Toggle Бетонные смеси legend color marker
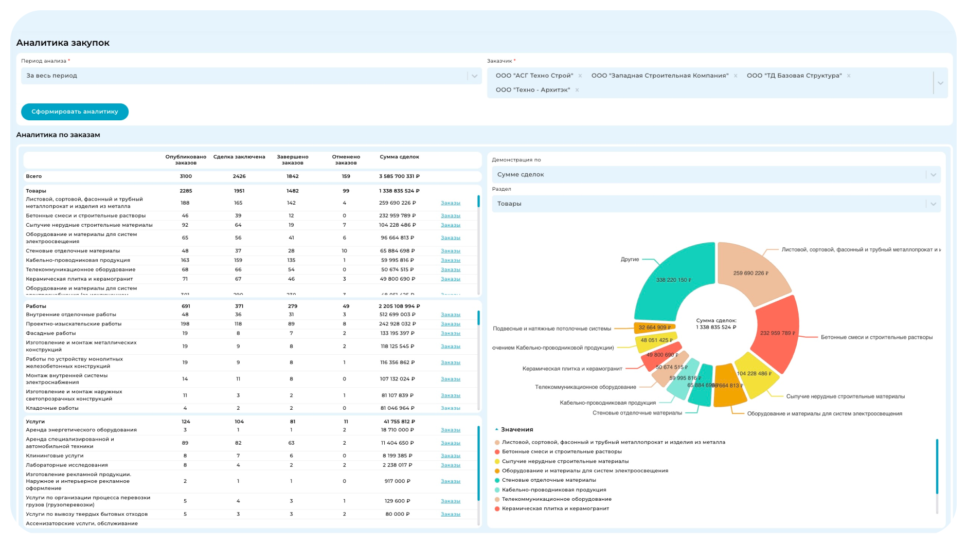 (497, 452)
